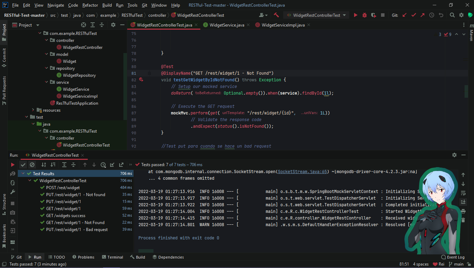Click Git update project arrow icon
This screenshot has height=268, width=474.
(x=404, y=15)
